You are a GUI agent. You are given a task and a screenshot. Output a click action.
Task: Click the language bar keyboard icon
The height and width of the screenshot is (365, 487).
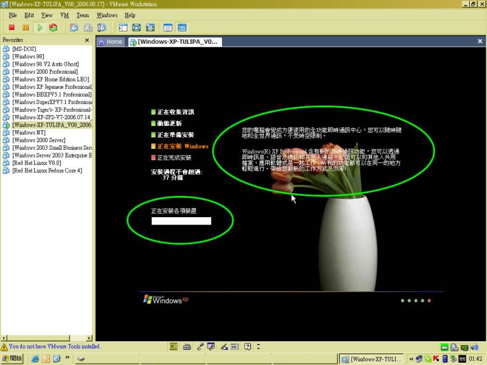[187, 347]
